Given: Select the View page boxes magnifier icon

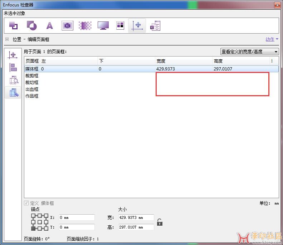Looking at the screenshot, I should (x=14, y=80).
